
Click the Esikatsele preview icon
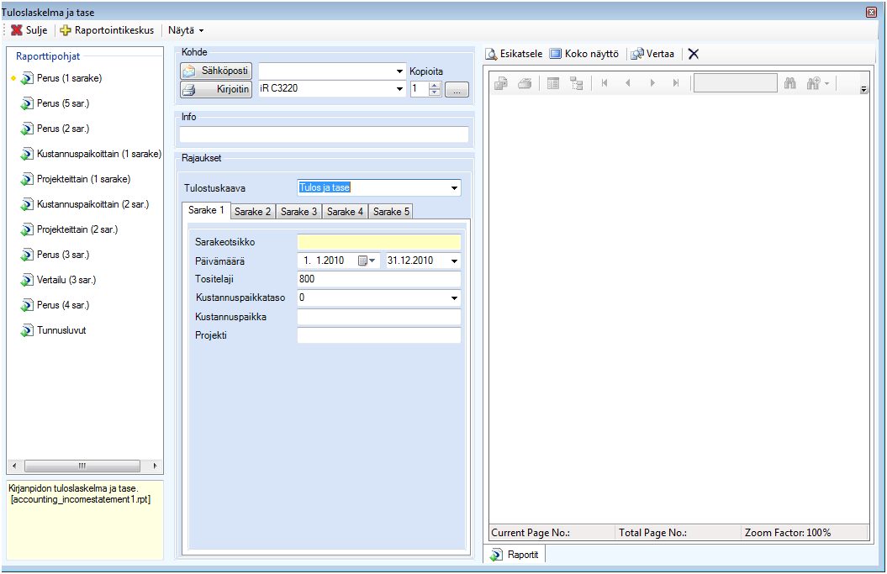493,54
